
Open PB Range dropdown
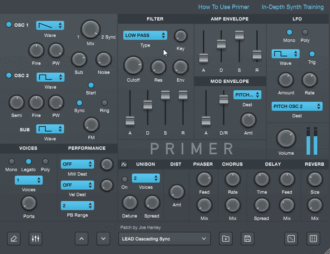(77, 206)
